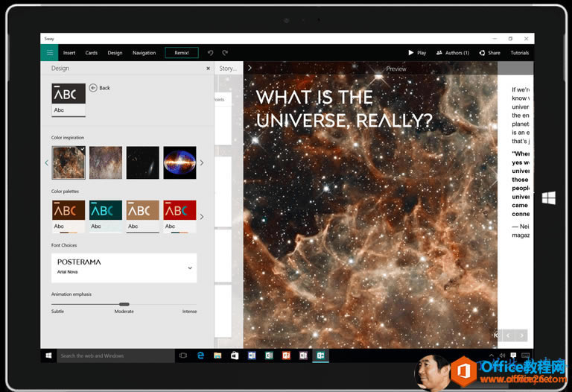This screenshot has height=392, width=572.
Task: Open the Store from the taskbar
Action: coord(235,355)
